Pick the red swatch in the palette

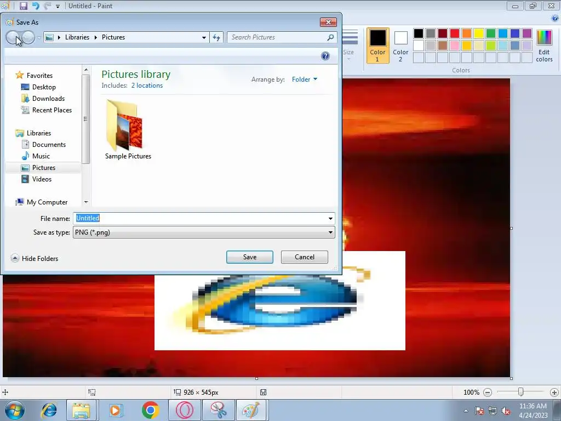pos(454,33)
